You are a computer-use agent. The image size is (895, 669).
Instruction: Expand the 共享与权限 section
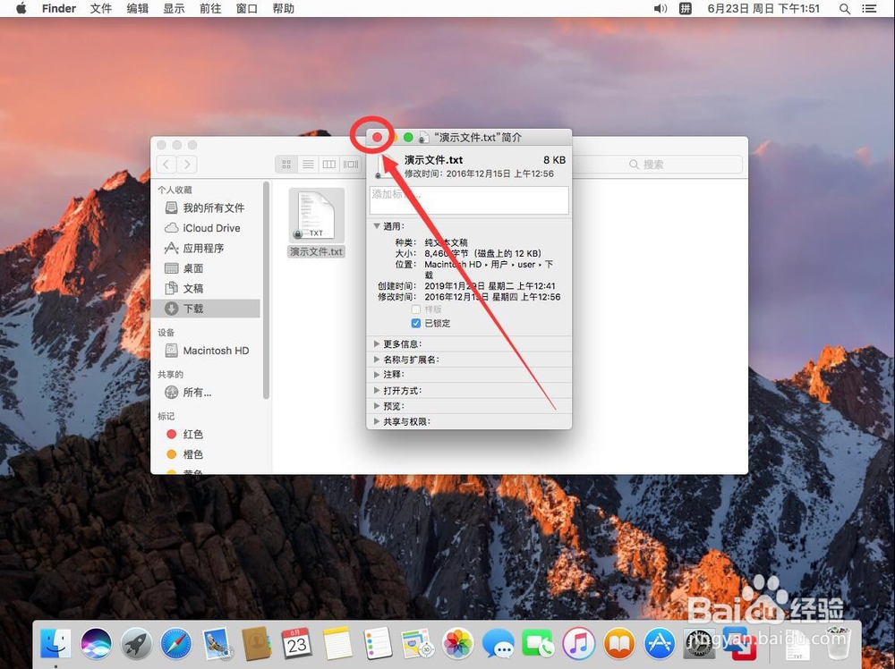pos(377,421)
